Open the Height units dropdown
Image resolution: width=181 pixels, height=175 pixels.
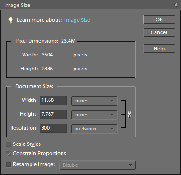pyautogui.click(x=94, y=115)
